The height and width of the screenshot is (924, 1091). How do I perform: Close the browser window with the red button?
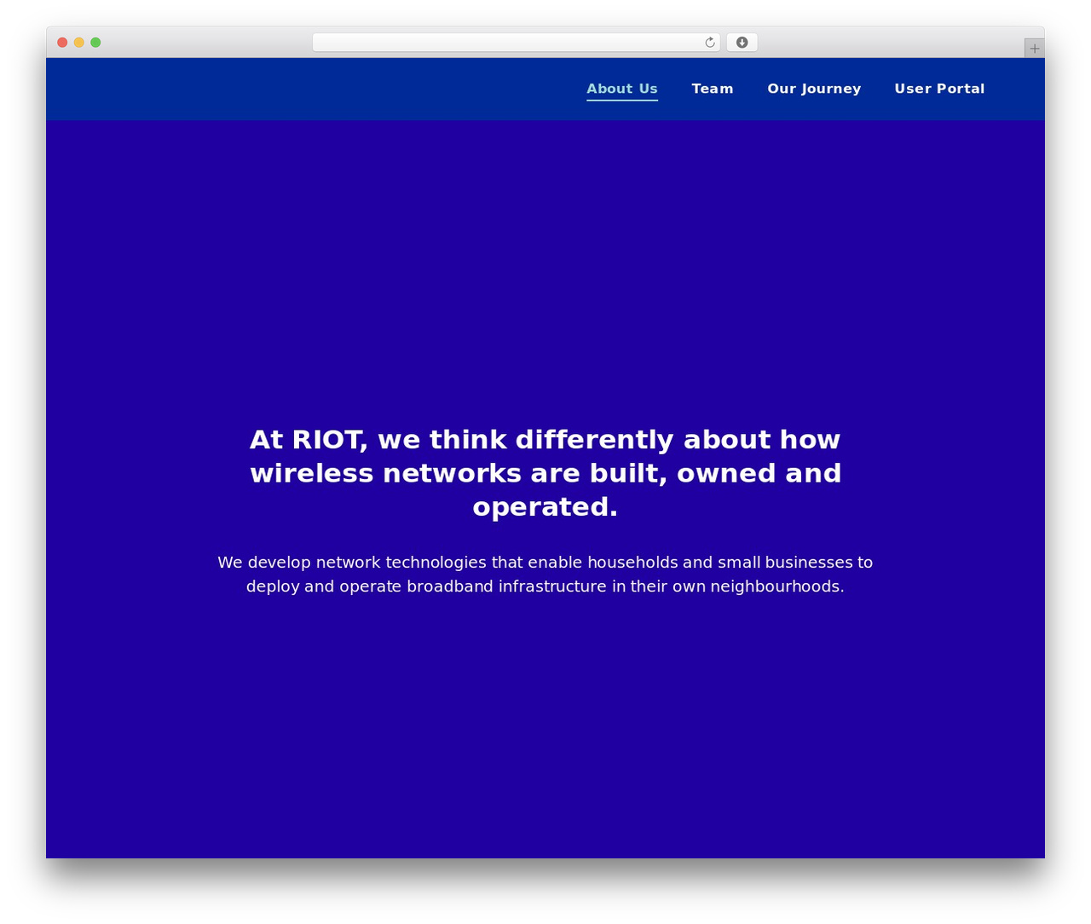pyautogui.click(x=62, y=43)
